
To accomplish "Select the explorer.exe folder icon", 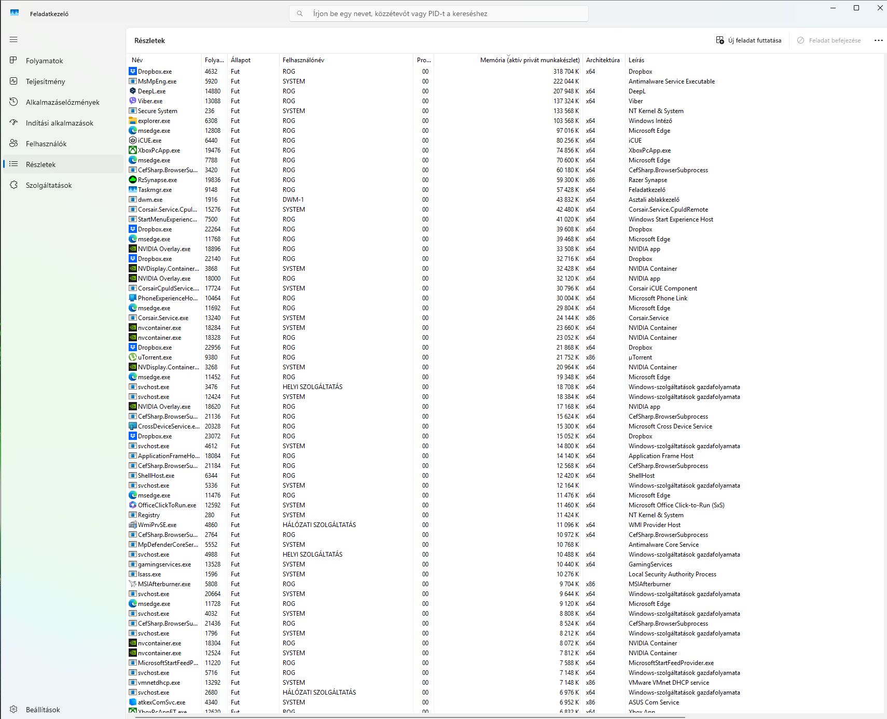I will pos(133,121).
